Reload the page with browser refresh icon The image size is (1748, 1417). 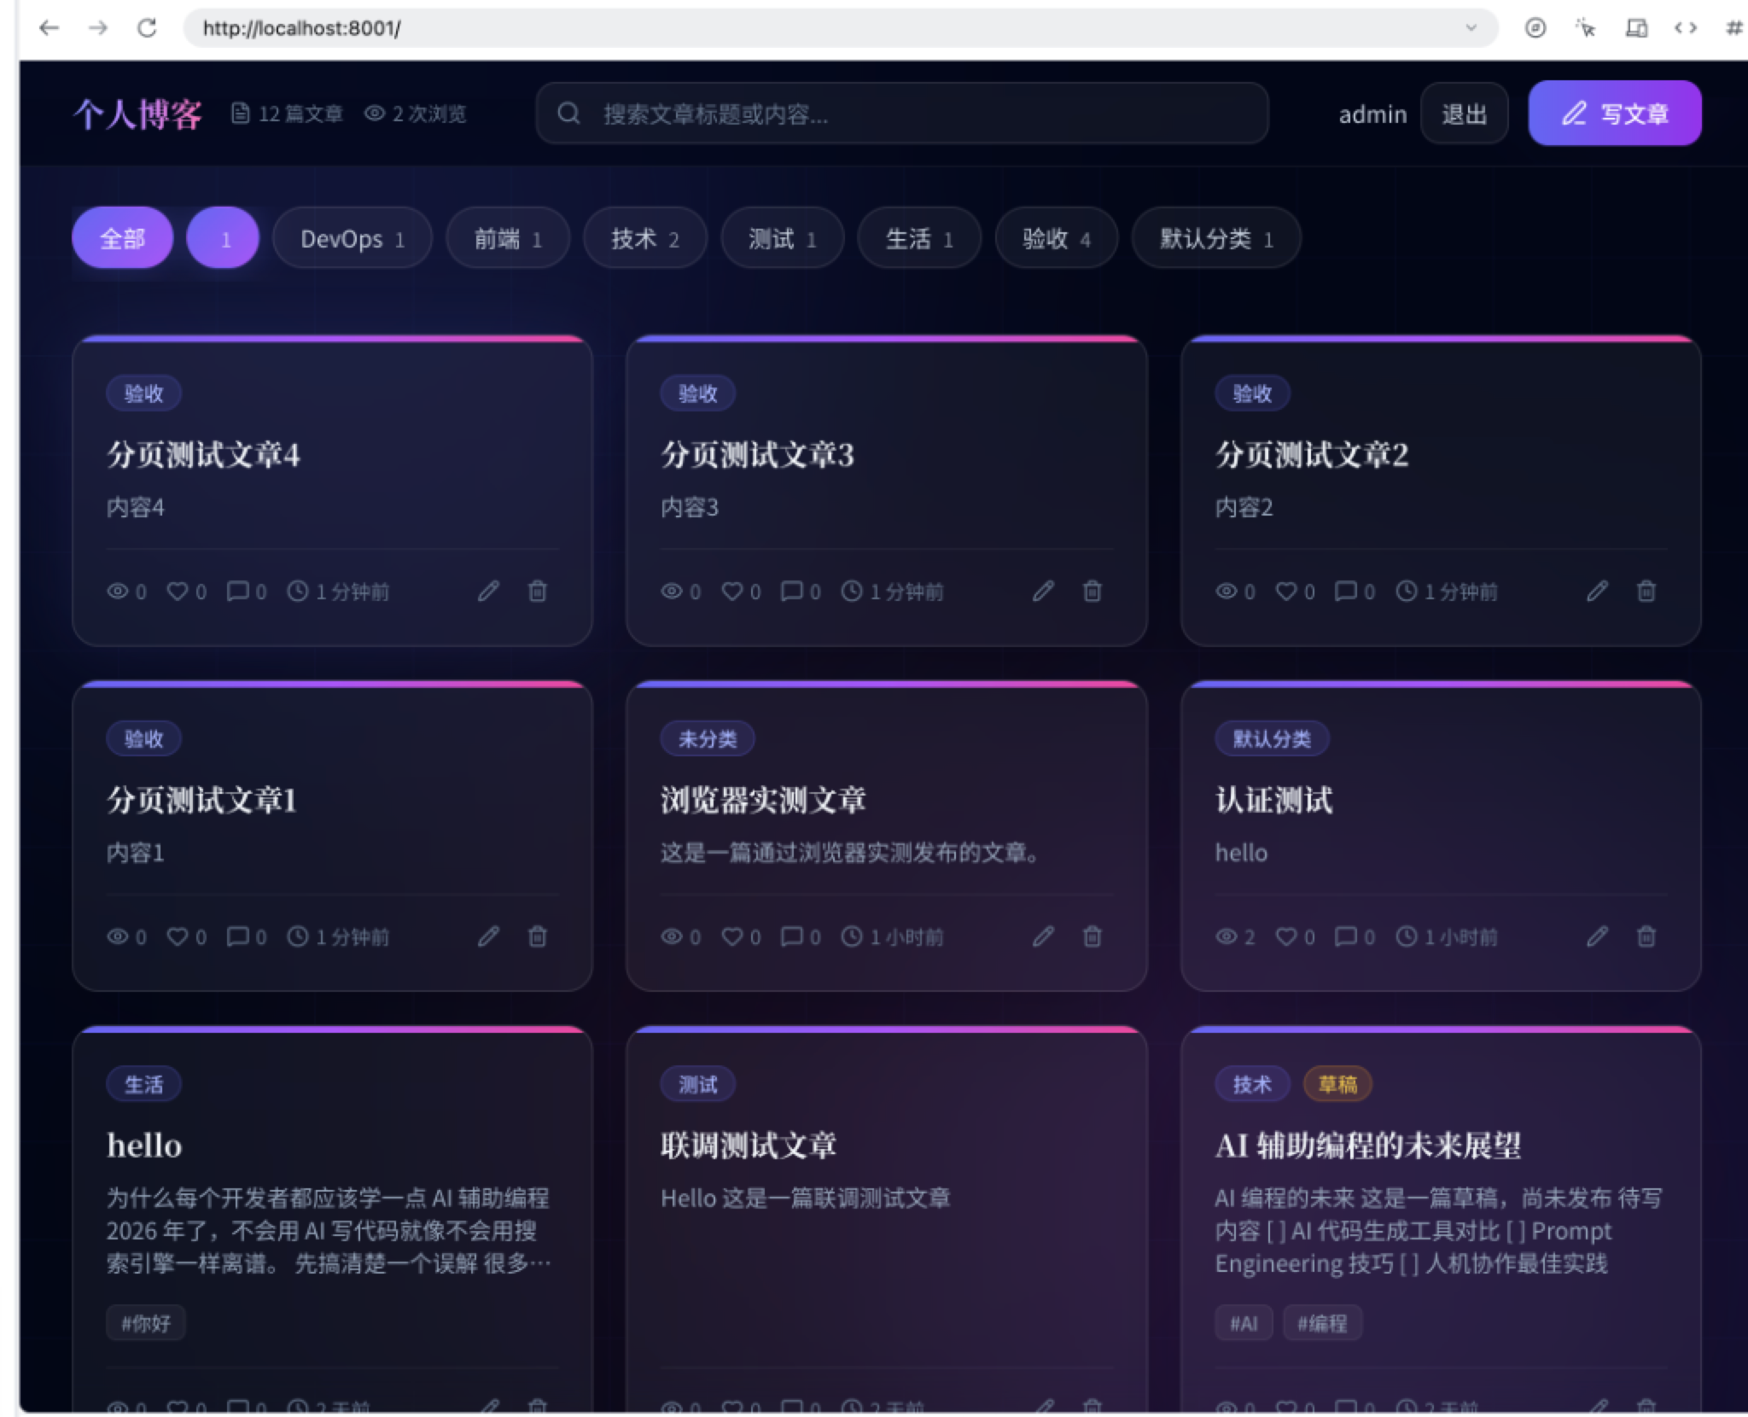tap(147, 28)
